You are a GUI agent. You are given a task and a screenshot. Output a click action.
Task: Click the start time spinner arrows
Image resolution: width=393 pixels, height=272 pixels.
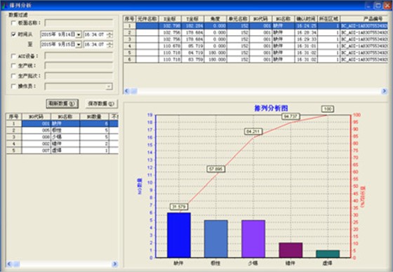click(109, 34)
